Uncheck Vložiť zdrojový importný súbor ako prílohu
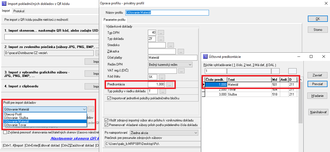 107,120
